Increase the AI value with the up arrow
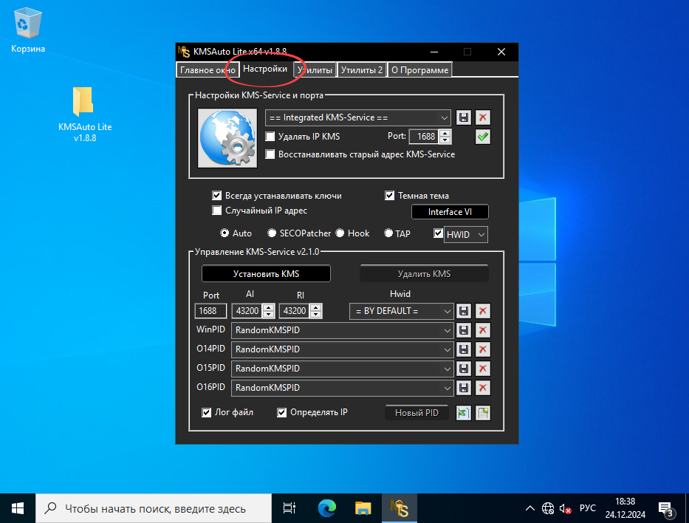This screenshot has width=689, height=523. click(x=269, y=308)
